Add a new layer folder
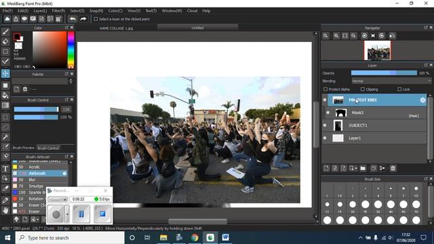The image size is (434, 244). pyautogui.click(x=363, y=168)
